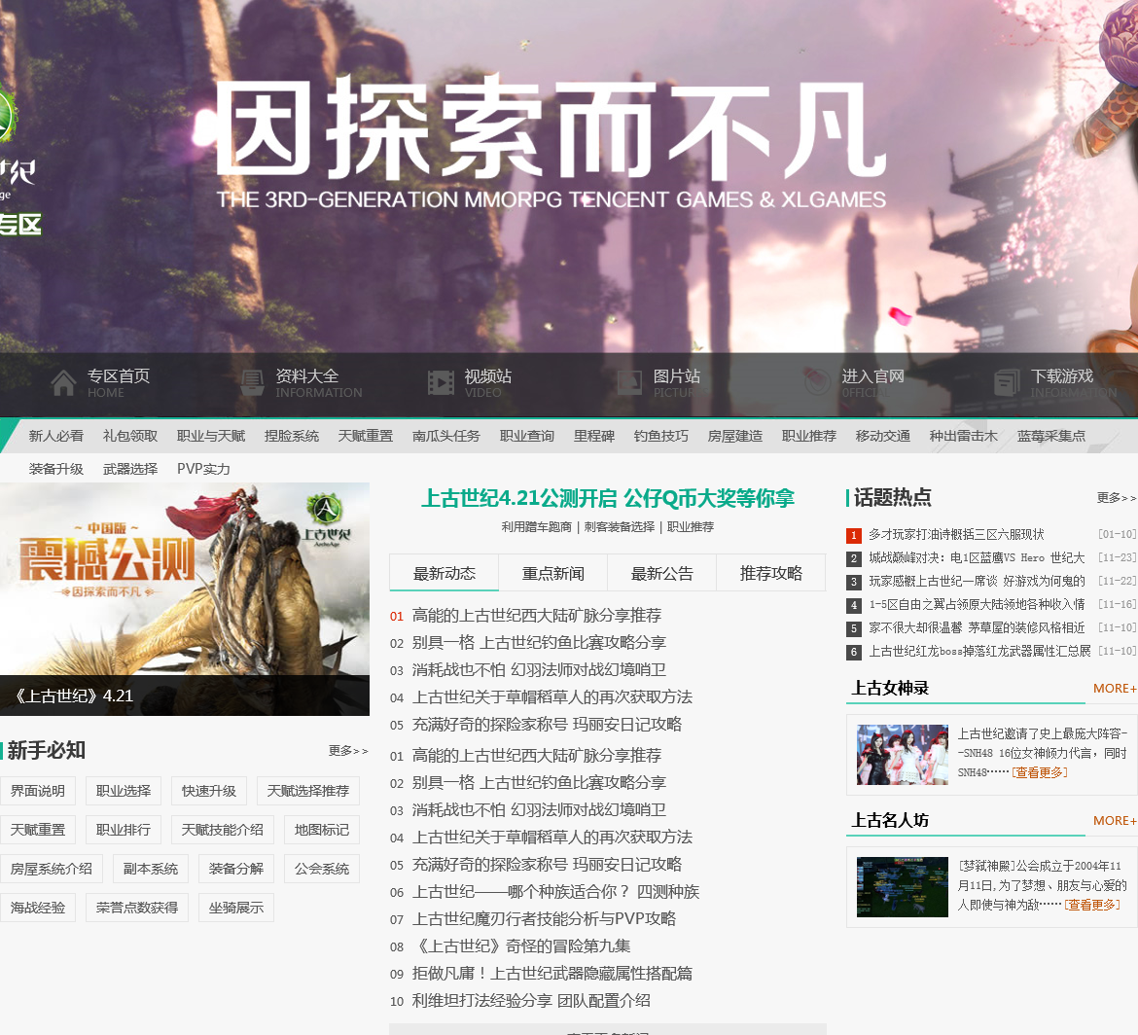Click the film icon beside 视频站
The height and width of the screenshot is (1035, 1138).
(441, 382)
